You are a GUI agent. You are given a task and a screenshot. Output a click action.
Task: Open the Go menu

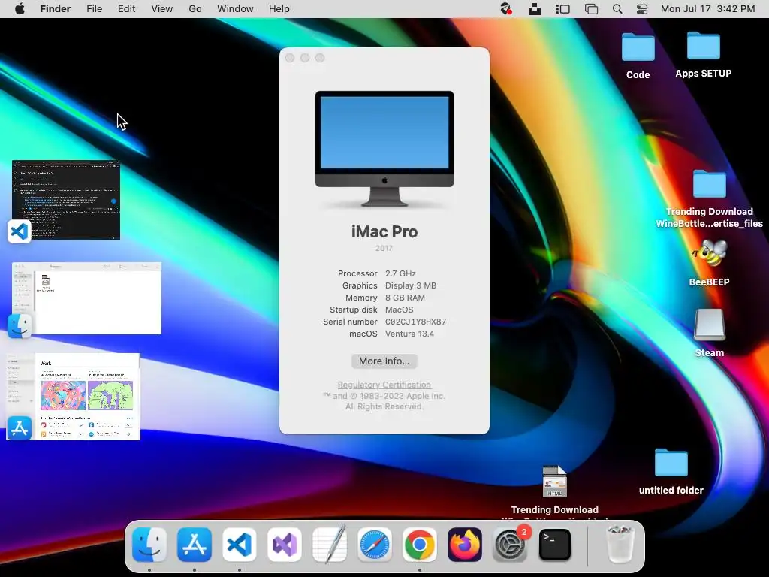pyautogui.click(x=195, y=9)
